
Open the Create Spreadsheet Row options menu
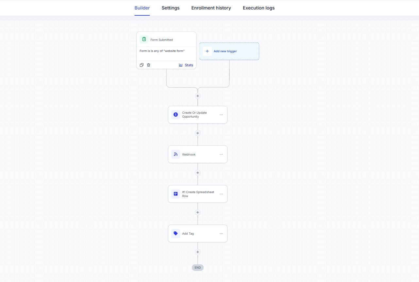pos(221,194)
